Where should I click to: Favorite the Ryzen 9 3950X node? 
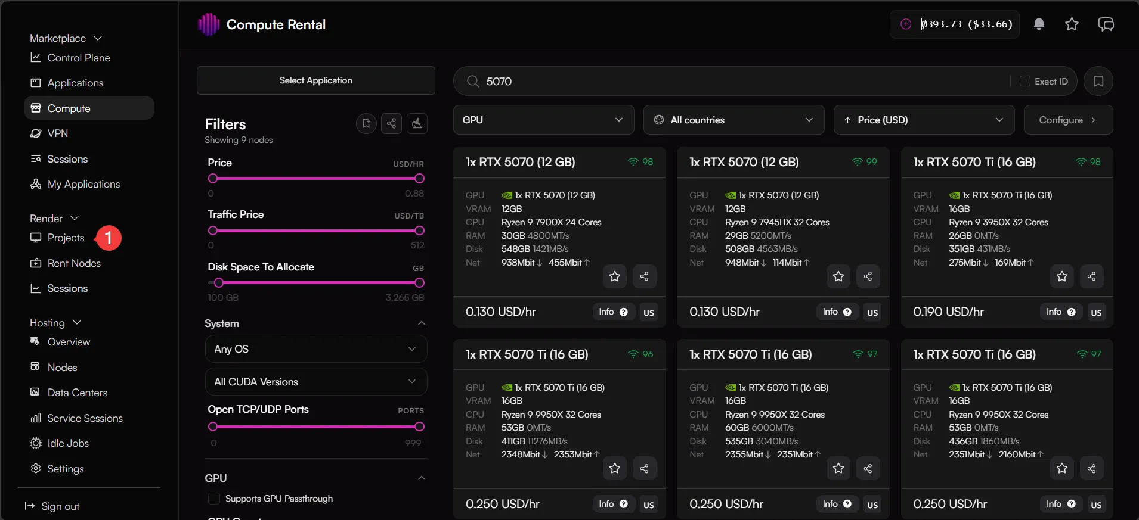(x=1062, y=276)
